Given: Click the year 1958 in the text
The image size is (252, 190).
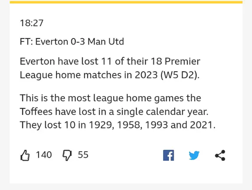Looking at the screenshot, I should pos(129,125).
